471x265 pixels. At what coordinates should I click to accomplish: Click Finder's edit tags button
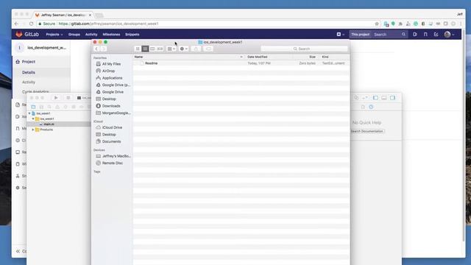pos(208,49)
